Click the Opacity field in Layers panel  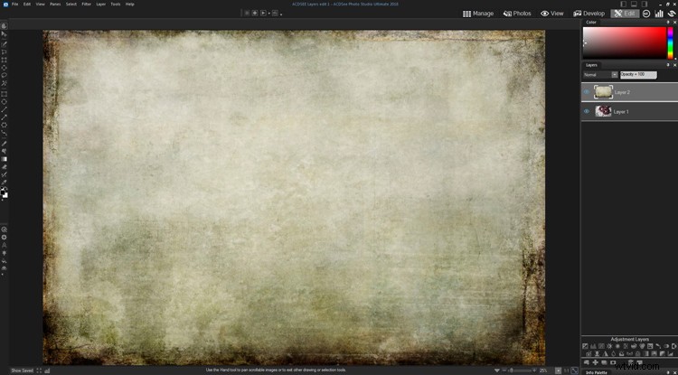(x=638, y=74)
